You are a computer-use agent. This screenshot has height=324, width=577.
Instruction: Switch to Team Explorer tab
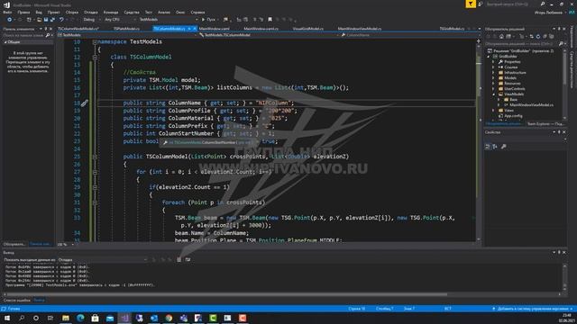pos(545,124)
